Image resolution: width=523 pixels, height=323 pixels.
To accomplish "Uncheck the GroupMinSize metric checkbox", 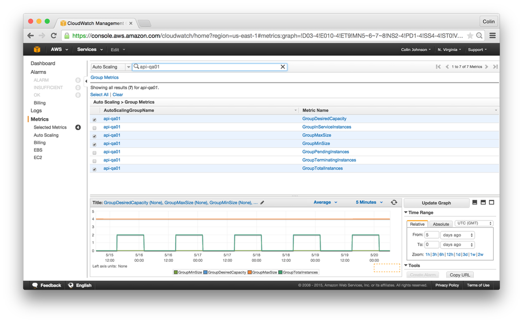I will point(94,144).
